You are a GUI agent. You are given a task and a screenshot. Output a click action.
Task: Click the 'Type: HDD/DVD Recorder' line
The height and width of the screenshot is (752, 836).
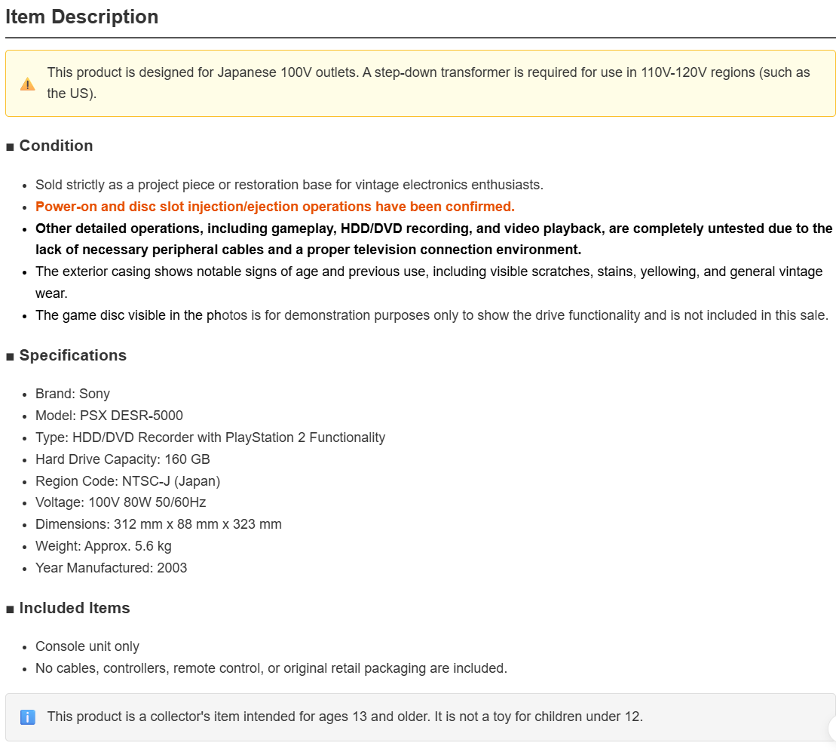(210, 437)
